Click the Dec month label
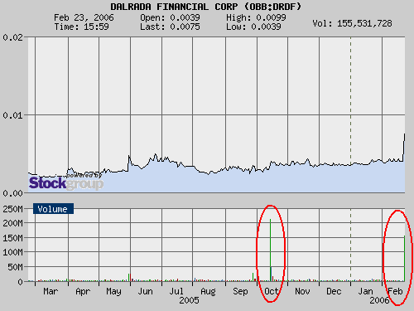Image resolution: width=414 pixels, height=311 pixels. pyautogui.click(x=334, y=291)
